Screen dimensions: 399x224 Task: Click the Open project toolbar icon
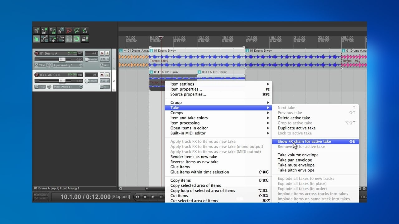45,30
